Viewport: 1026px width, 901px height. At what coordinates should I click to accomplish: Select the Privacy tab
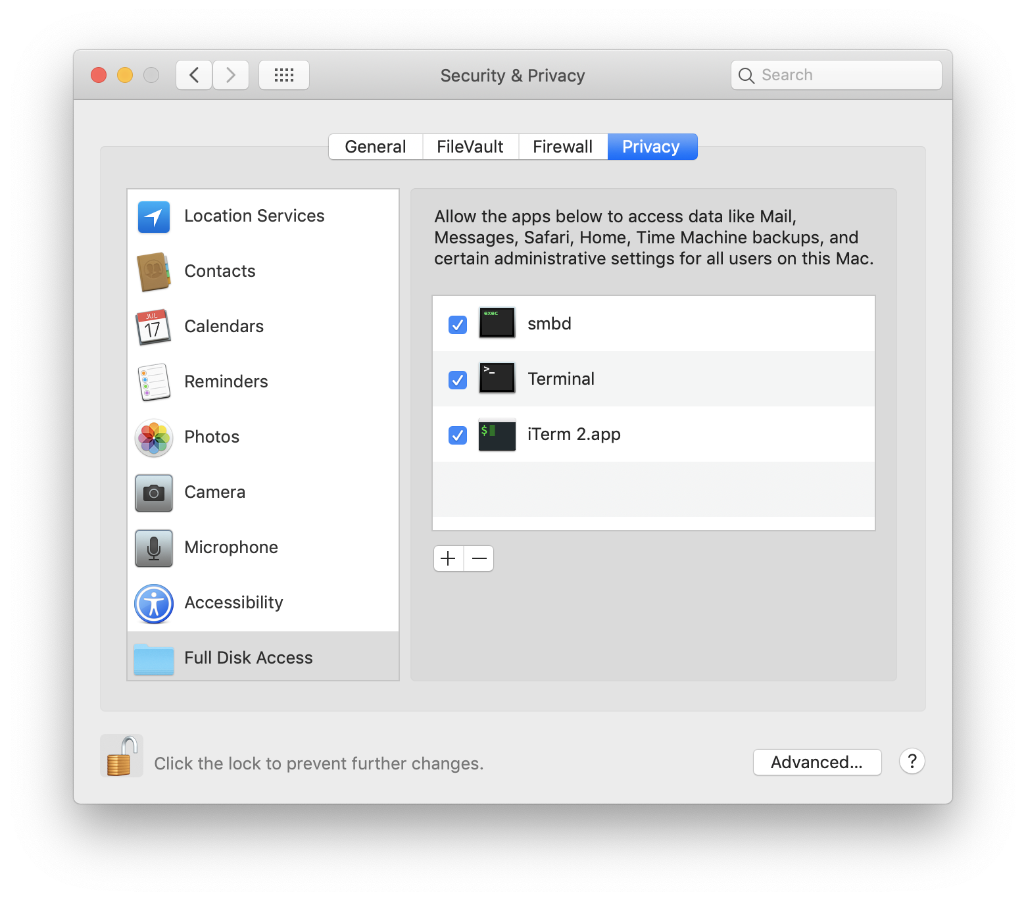pyautogui.click(x=652, y=147)
